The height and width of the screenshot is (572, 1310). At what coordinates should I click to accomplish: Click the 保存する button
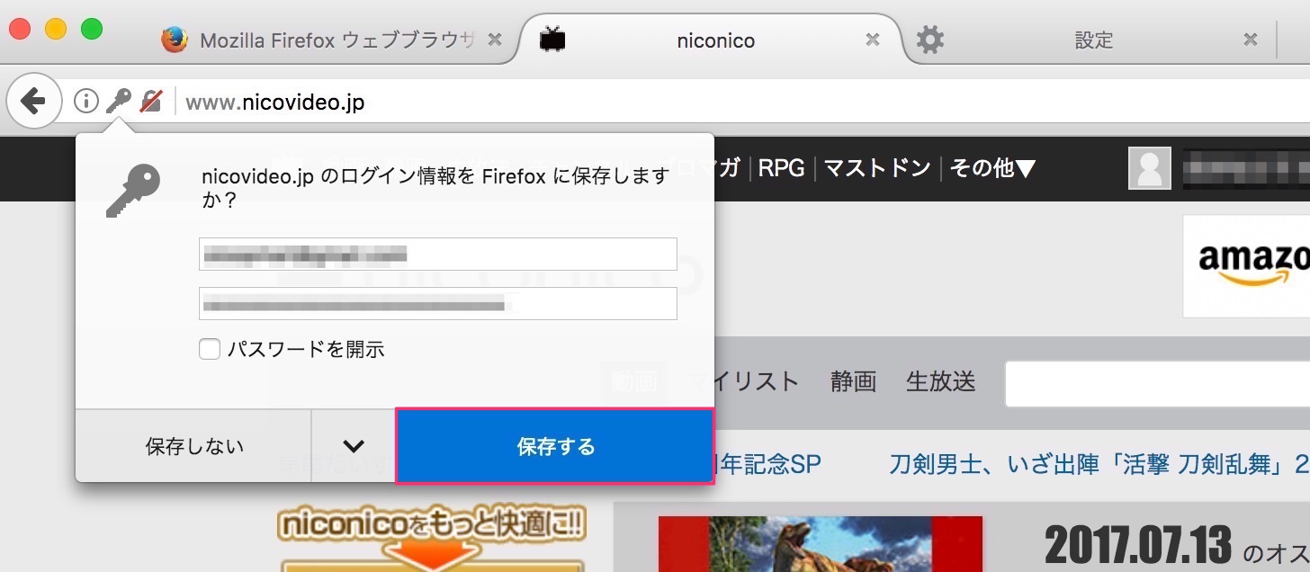click(x=555, y=446)
